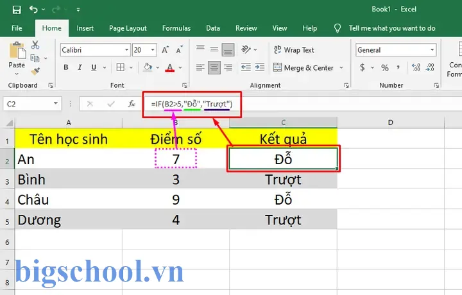Click Align Left icon

click(x=200, y=68)
